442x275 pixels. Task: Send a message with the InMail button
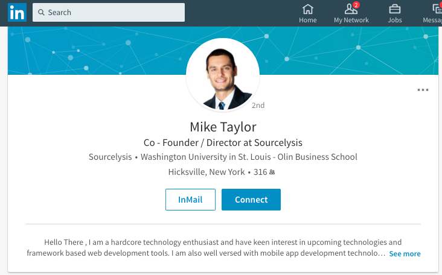[x=190, y=200]
